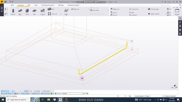The height and width of the screenshot is (102, 182).
Task: Toggle the green select assemblies switch
Action: 51,93
